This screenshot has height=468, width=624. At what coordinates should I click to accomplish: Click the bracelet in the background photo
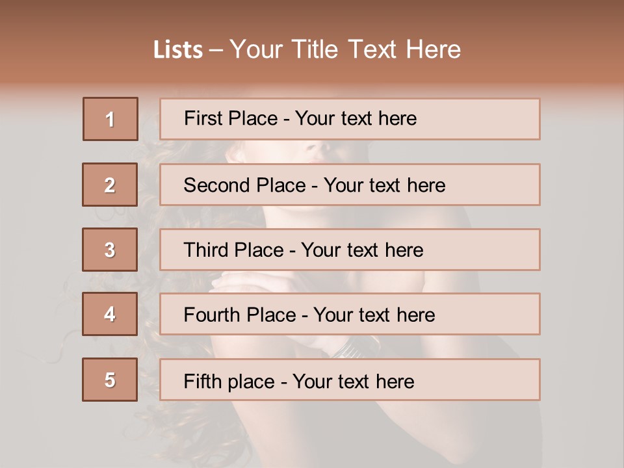[351, 348]
